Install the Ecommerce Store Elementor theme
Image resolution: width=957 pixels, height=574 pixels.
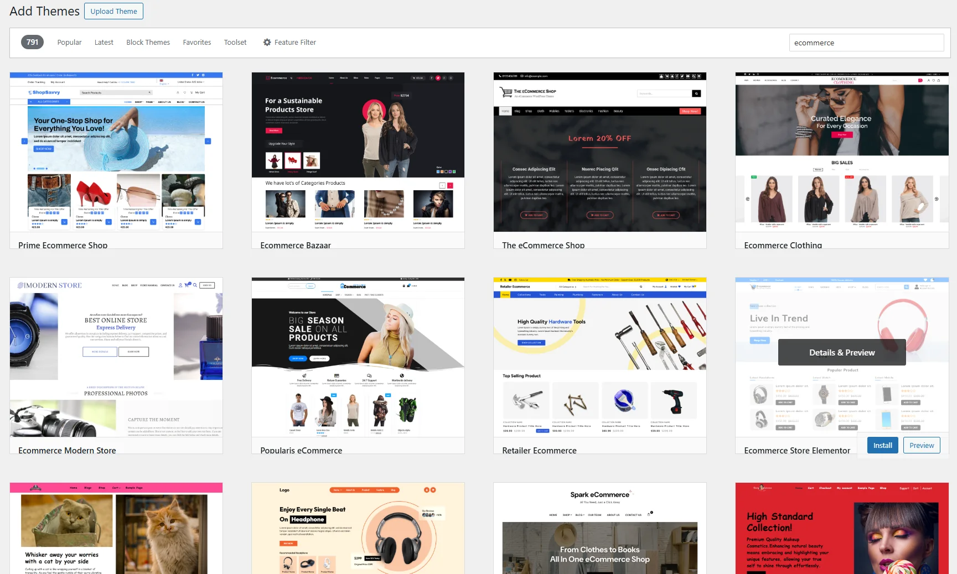pyautogui.click(x=883, y=445)
